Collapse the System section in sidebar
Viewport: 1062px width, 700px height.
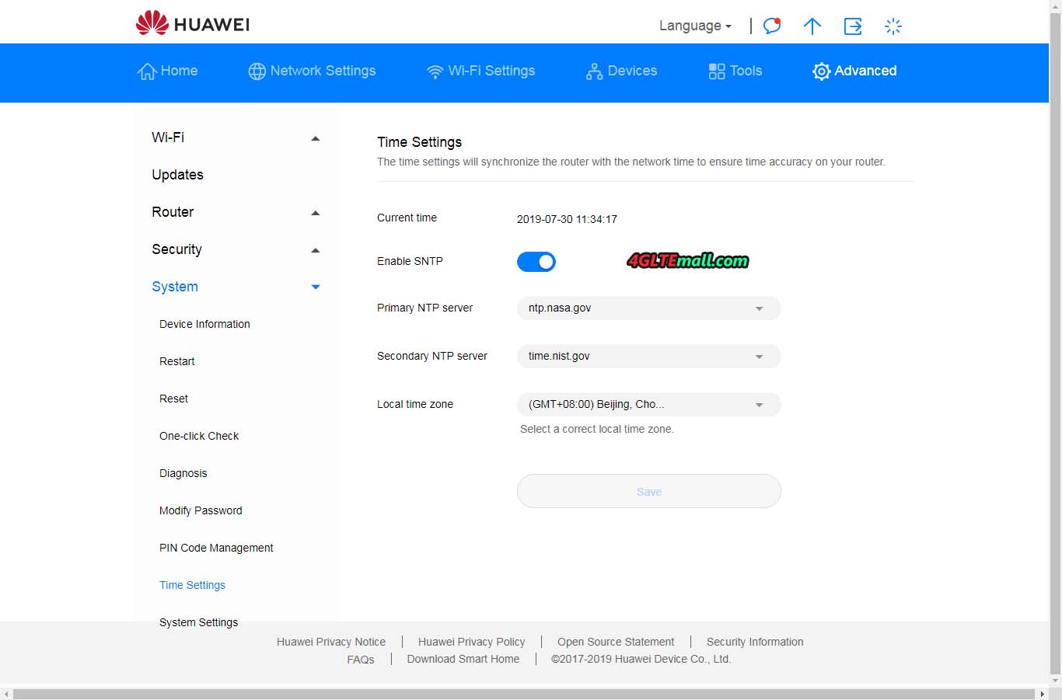point(315,287)
